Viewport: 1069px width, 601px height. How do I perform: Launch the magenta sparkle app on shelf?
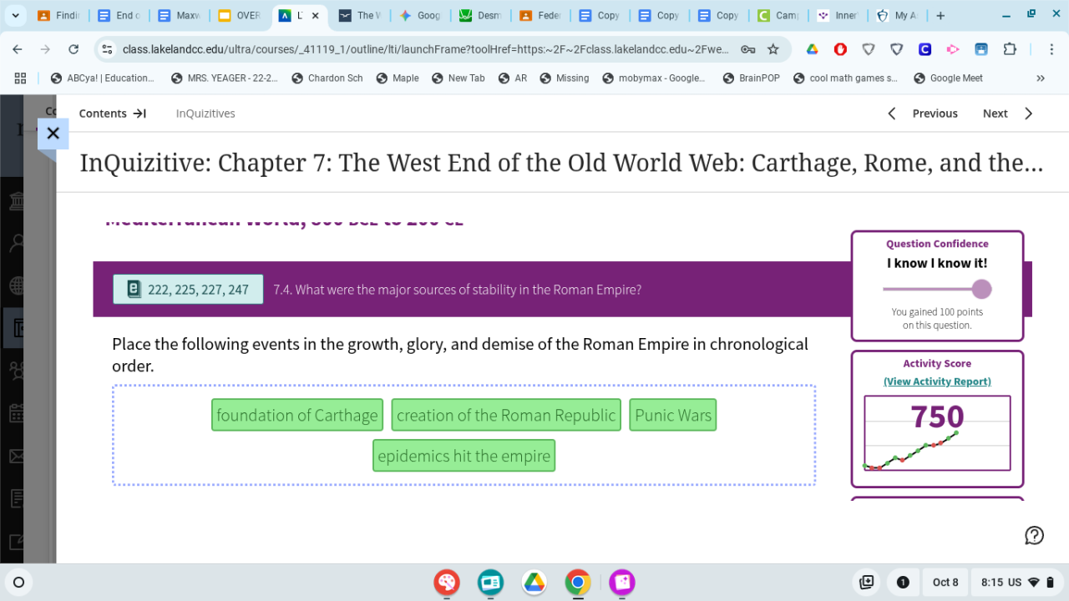click(621, 582)
